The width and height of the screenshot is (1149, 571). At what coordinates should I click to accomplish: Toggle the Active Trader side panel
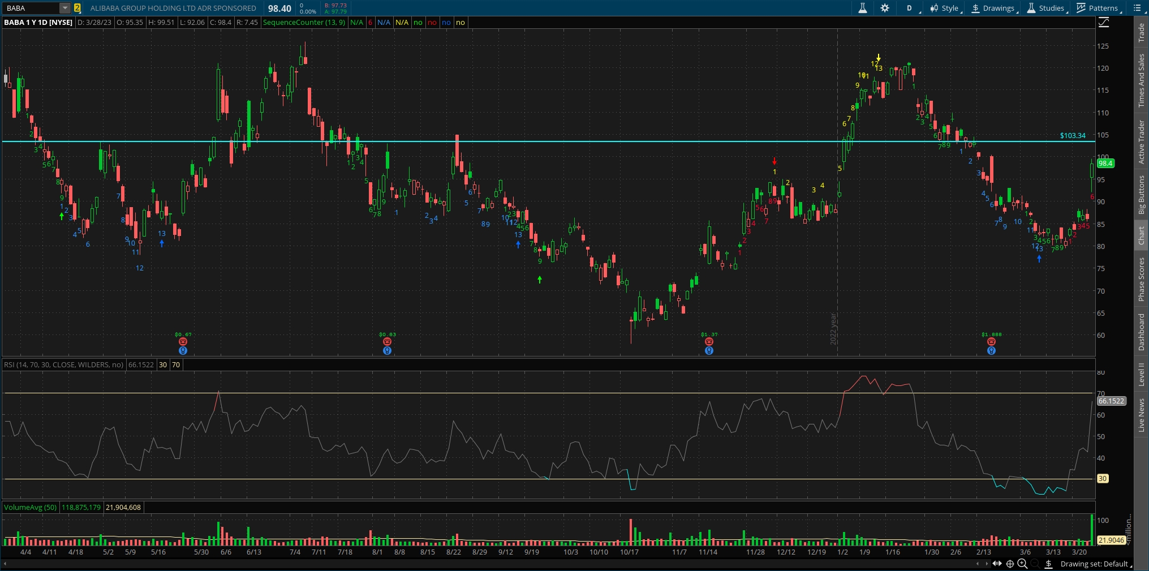1142,142
